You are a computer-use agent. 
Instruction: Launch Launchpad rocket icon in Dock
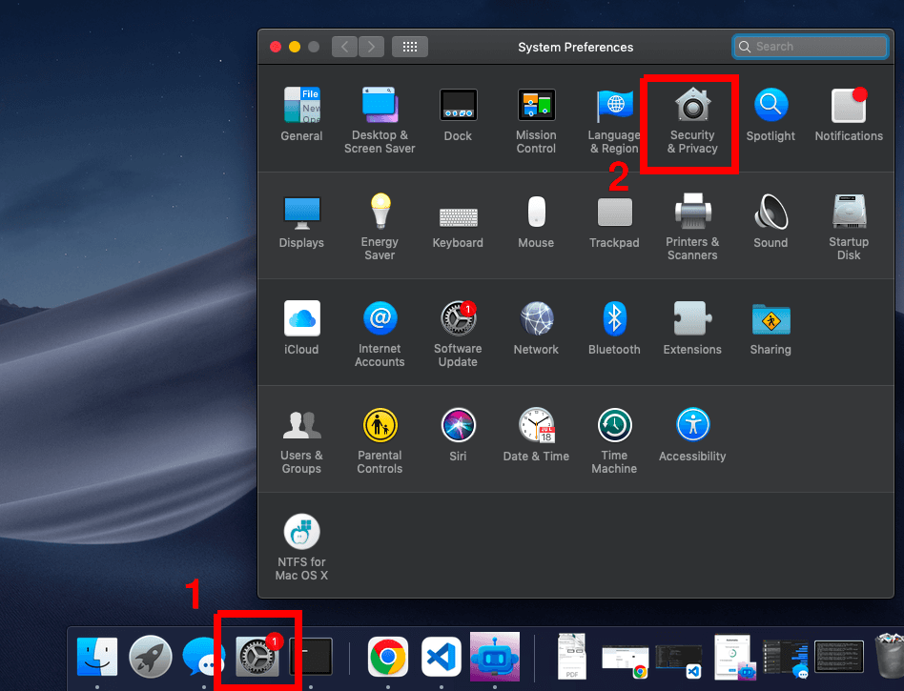click(x=151, y=657)
